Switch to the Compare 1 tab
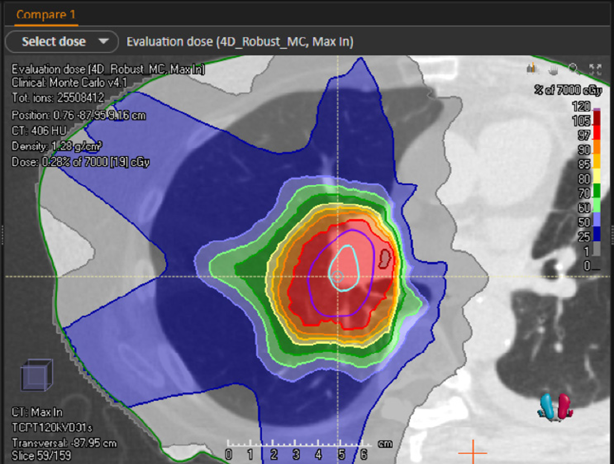614x464 pixels. pyautogui.click(x=46, y=15)
